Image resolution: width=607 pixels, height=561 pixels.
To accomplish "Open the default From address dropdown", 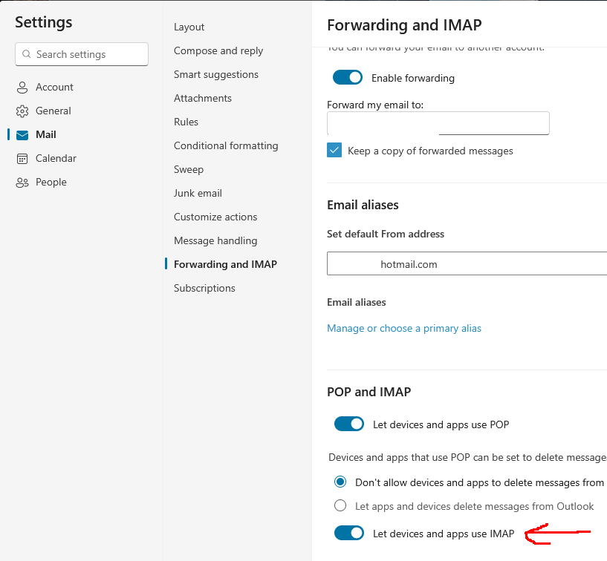I will (x=467, y=264).
